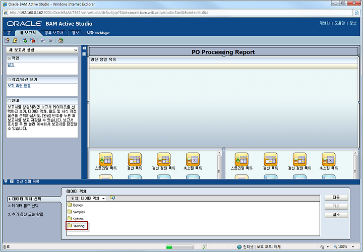Select 축소된 목록 view in left pane

[193, 161]
